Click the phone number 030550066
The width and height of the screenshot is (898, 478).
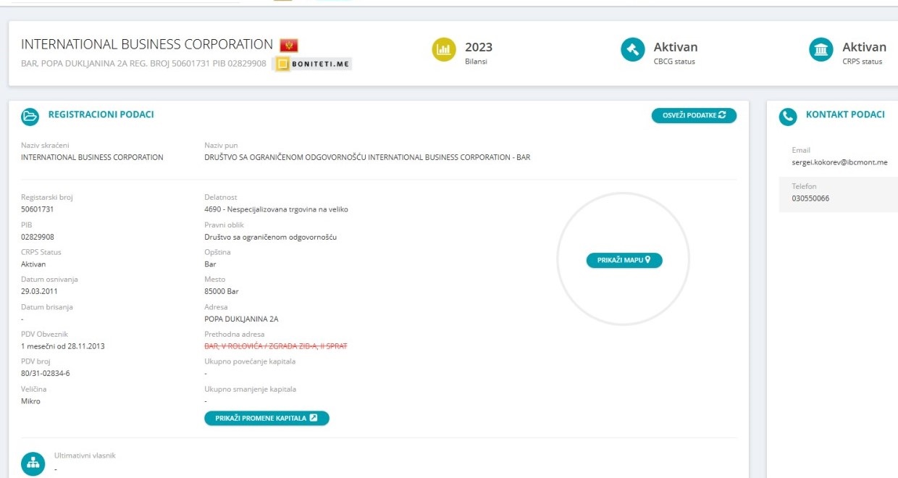[810, 197]
